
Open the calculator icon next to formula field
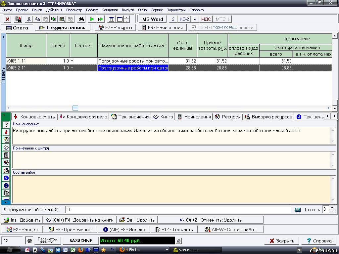298,210
